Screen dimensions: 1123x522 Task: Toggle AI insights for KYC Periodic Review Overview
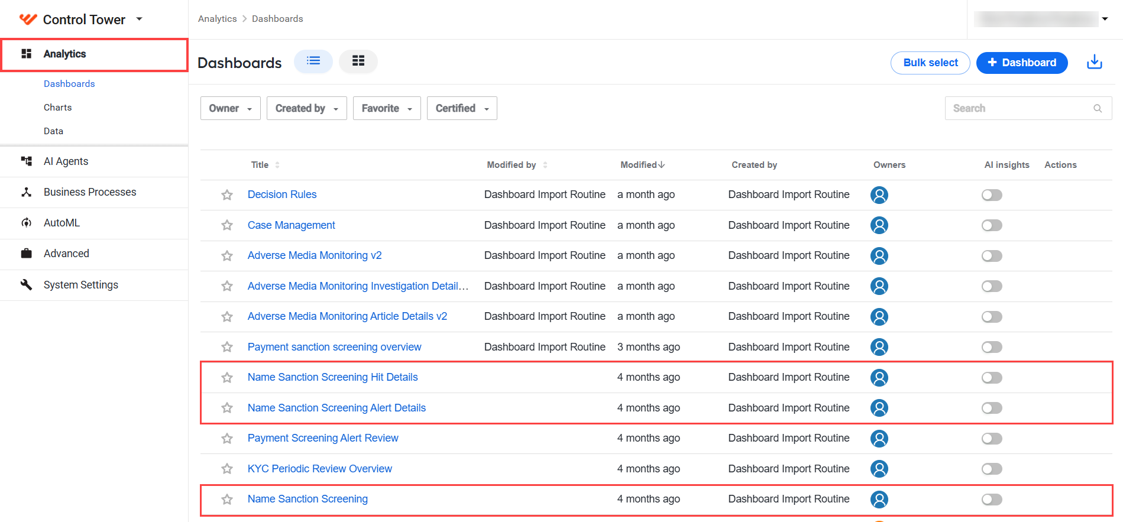[x=992, y=469]
